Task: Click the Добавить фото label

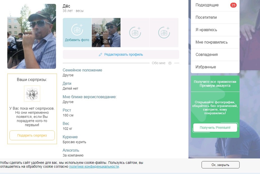Action: click(77, 40)
